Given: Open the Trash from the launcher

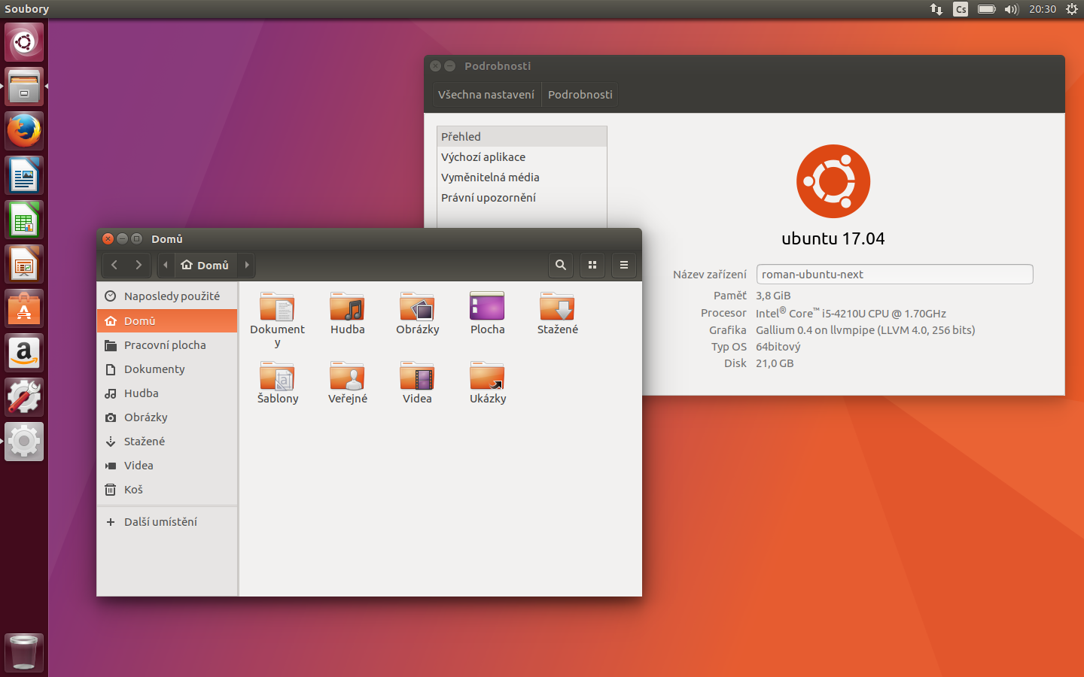Looking at the screenshot, I should tap(23, 652).
